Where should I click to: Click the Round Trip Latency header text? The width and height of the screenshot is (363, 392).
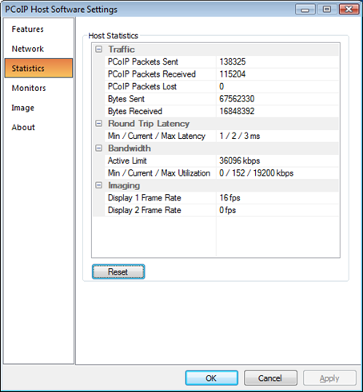pyautogui.click(x=149, y=124)
